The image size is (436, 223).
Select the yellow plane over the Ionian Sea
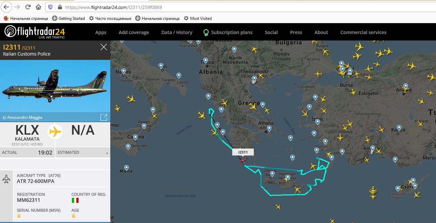(x=201, y=115)
